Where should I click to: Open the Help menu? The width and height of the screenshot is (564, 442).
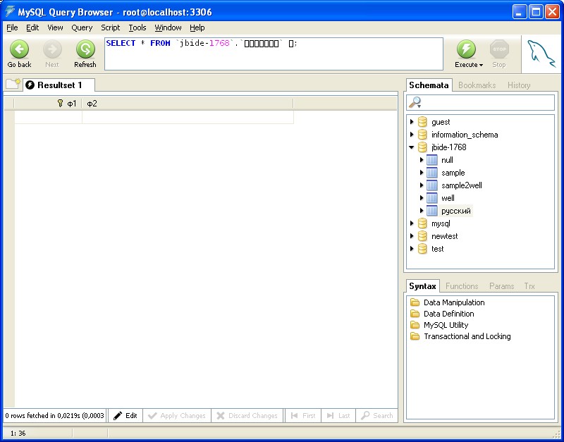pyautogui.click(x=197, y=27)
